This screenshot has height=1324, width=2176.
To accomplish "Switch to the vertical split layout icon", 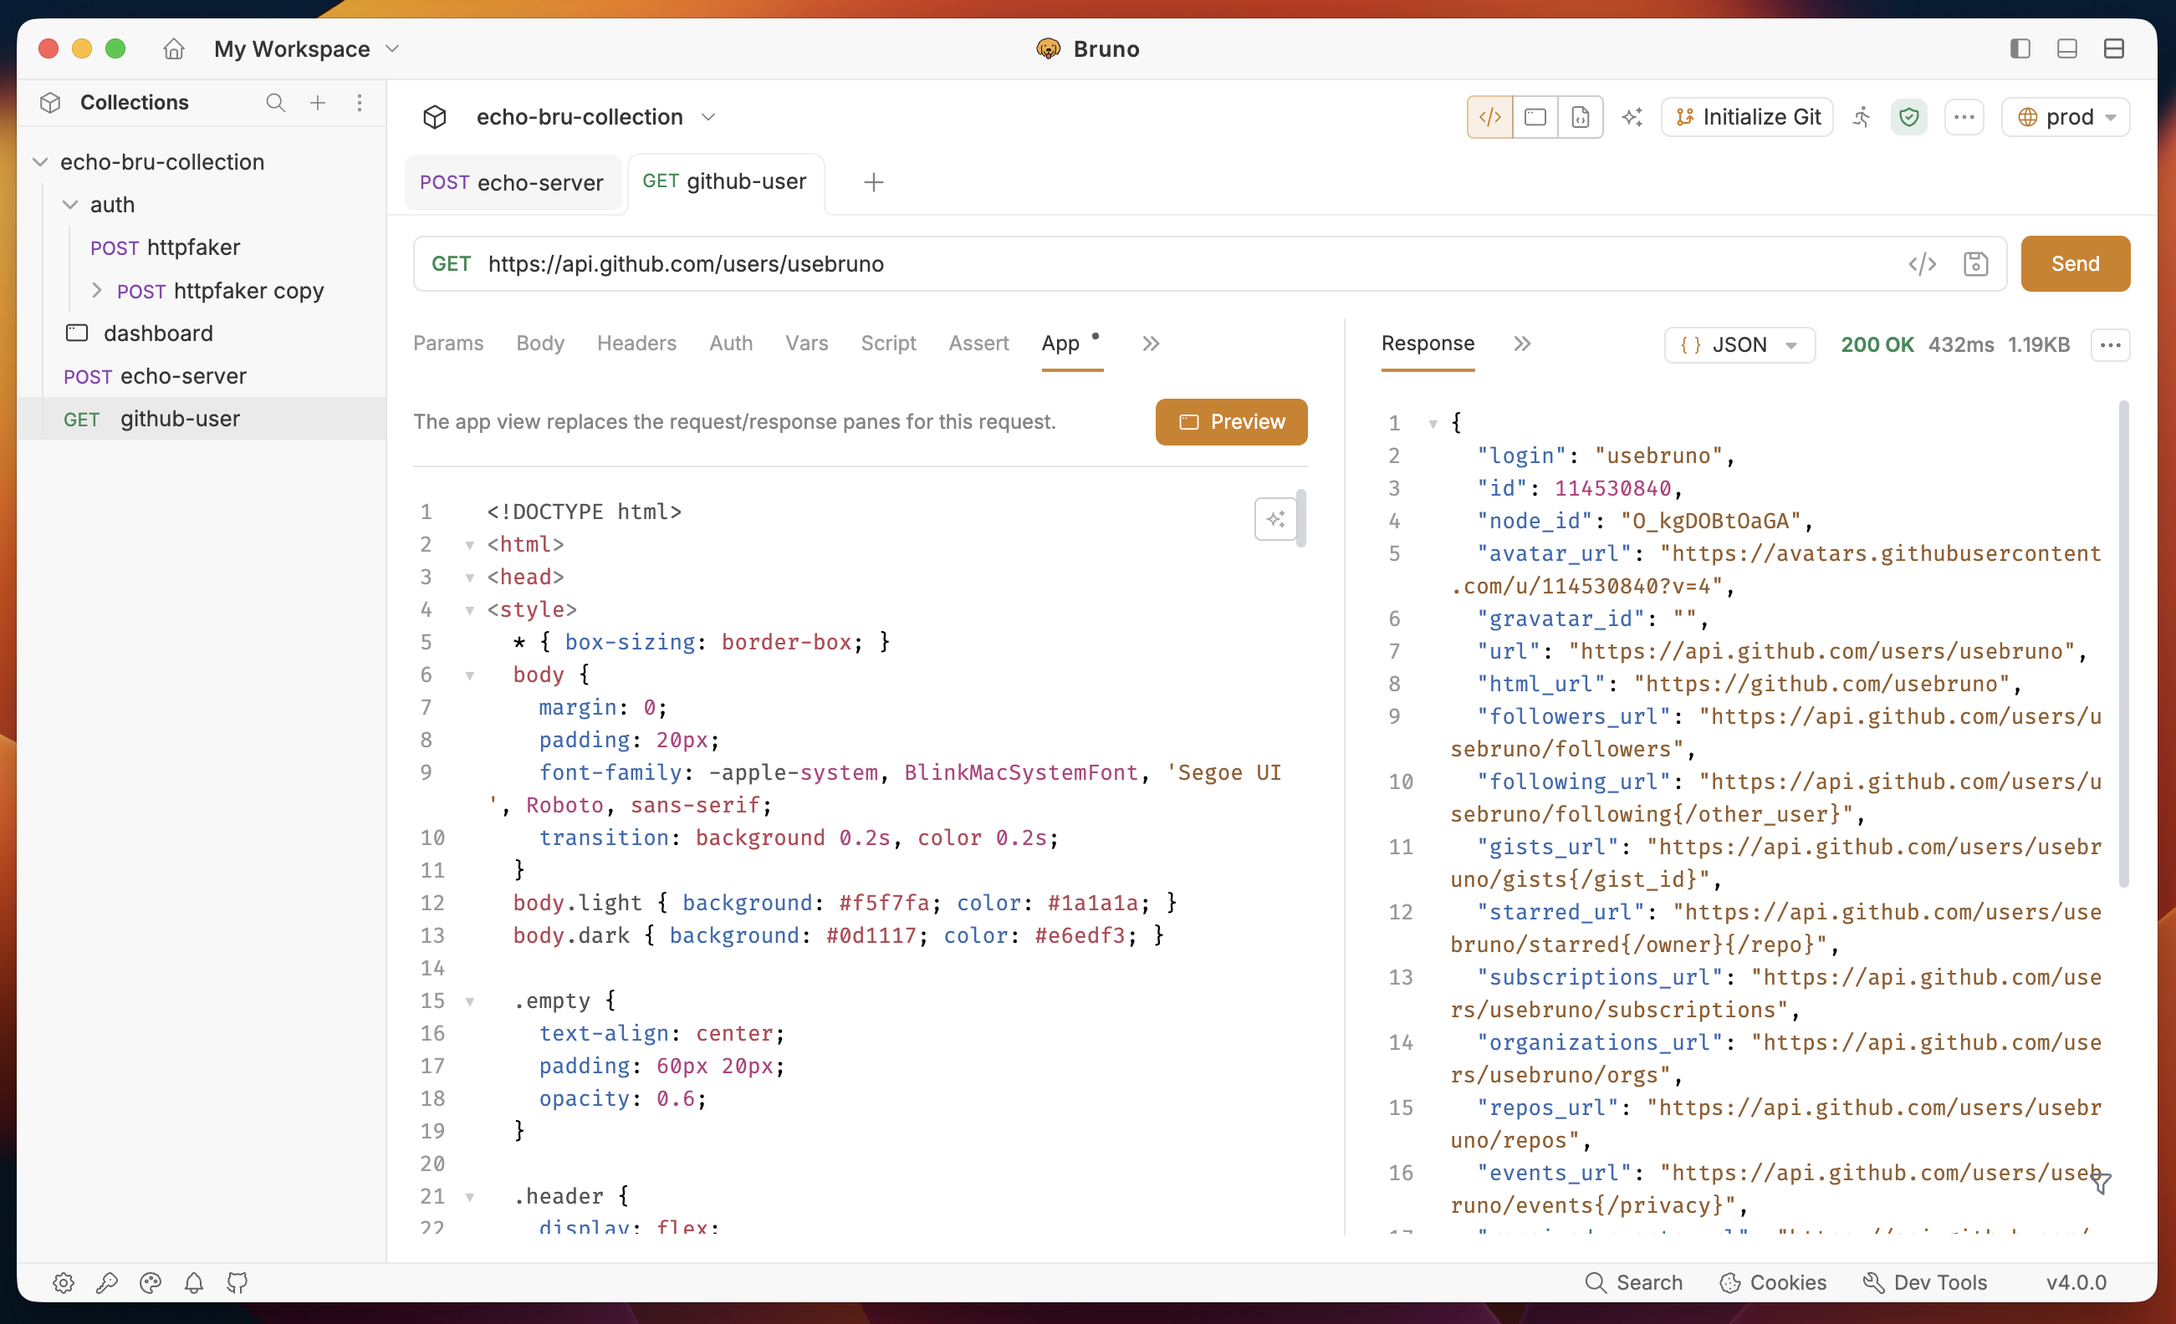I will click(x=2113, y=48).
